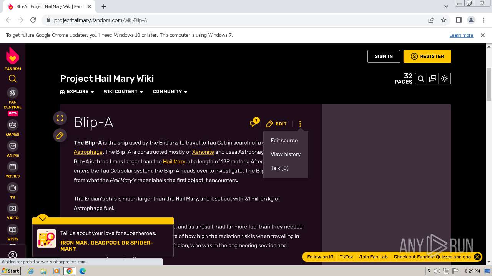This screenshot has width=492, height=276.
Task: Follow the Hail Mary link
Action: (174, 161)
